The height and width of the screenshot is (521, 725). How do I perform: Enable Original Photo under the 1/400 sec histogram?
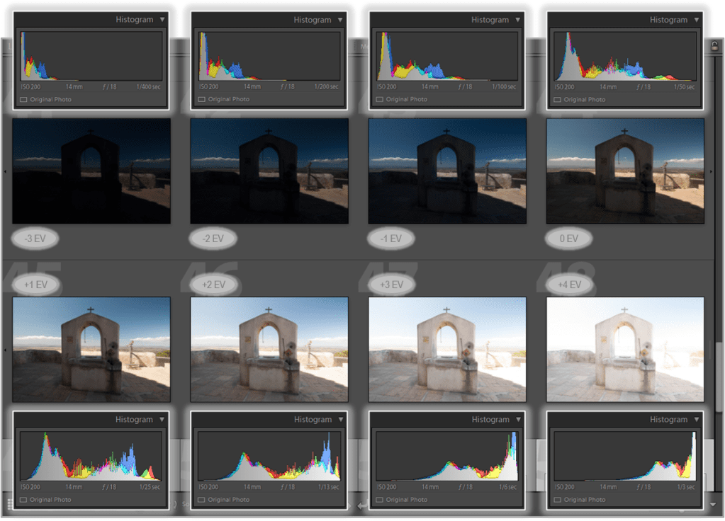pos(23,100)
